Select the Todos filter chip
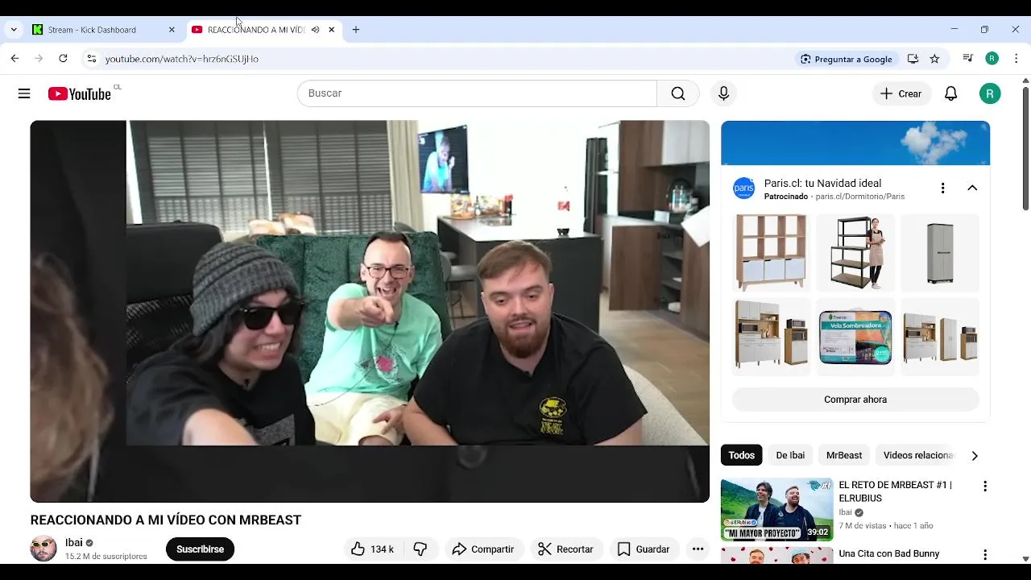The image size is (1031, 580). pyautogui.click(x=741, y=456)
